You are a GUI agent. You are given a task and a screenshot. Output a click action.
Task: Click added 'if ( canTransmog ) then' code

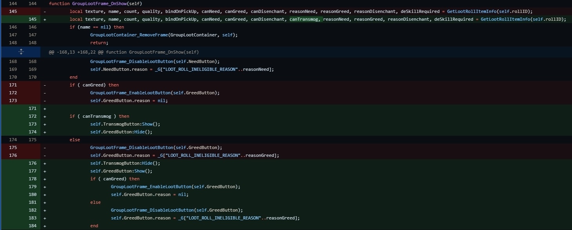100,116
